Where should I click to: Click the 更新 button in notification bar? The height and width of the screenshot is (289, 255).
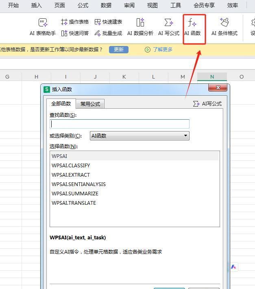click(x=119, y=50)
